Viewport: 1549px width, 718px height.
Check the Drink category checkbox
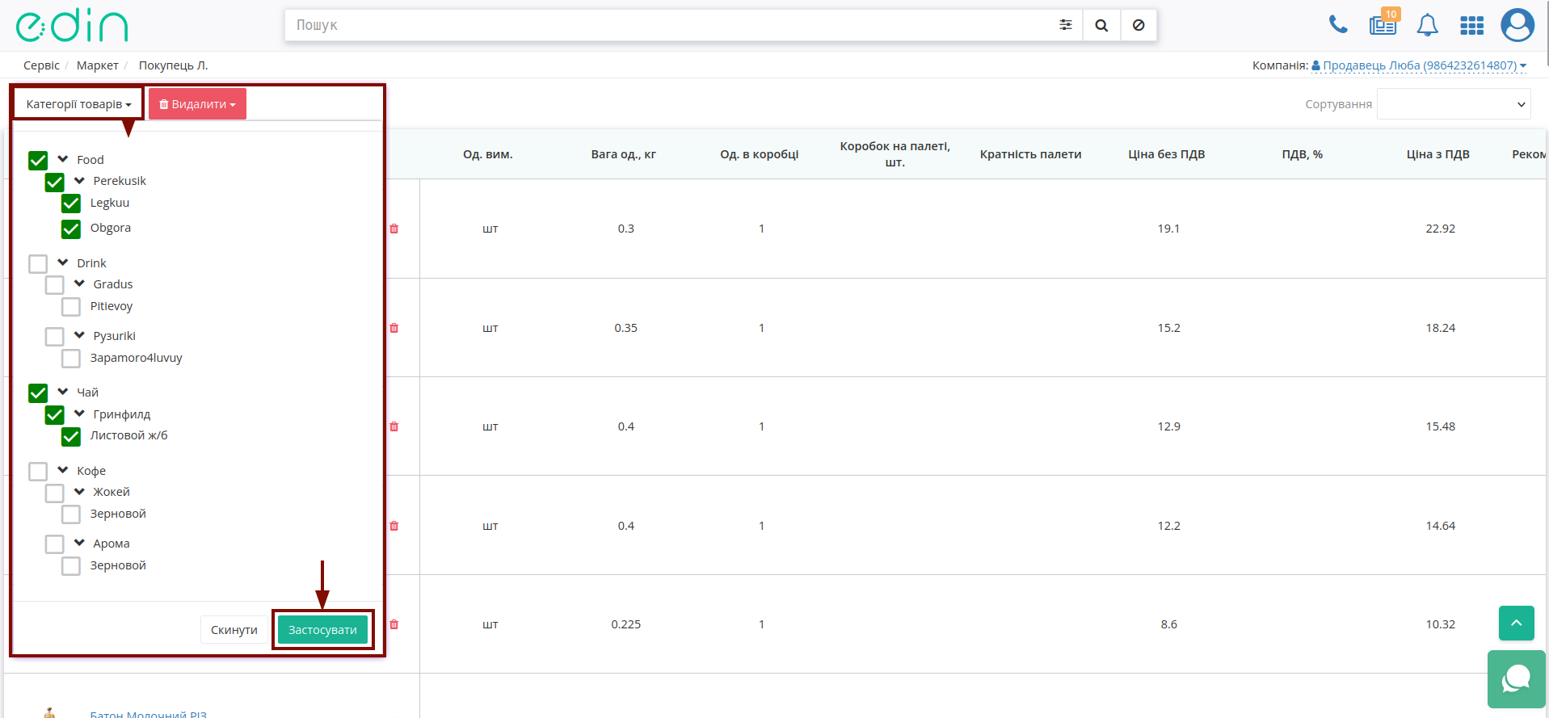coord(38,264)
